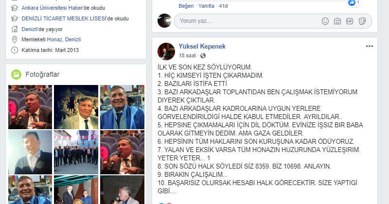Click the green Fotoğraflar section icon
This screenshot has height=204, width=389.
point(16,74)
